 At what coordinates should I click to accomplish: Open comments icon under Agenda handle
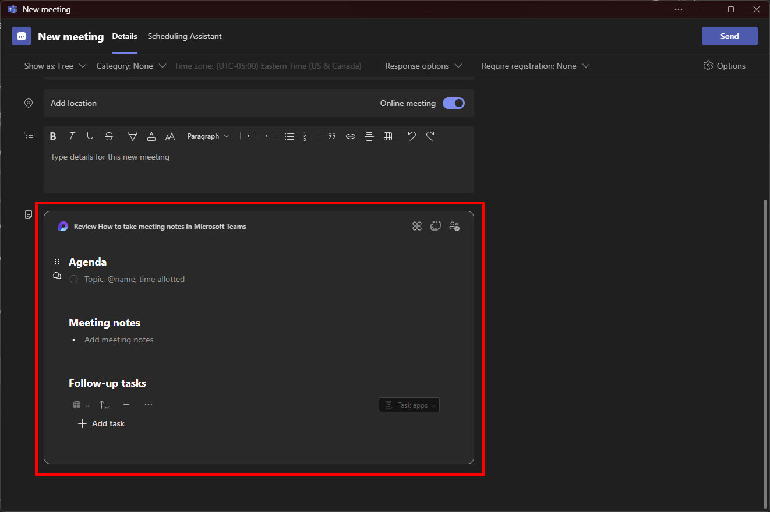click(57, 276)
